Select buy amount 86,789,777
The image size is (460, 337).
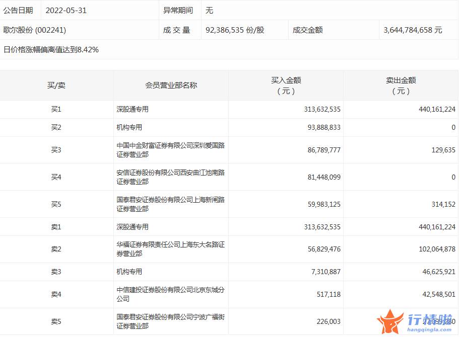click(324, 150)
